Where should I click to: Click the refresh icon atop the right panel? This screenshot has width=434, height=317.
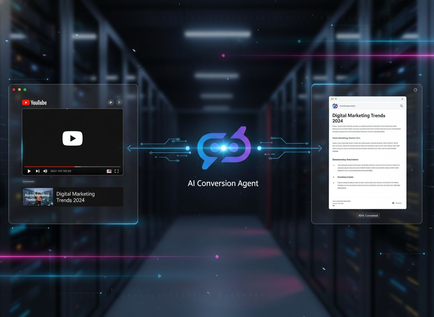[415, 90]
